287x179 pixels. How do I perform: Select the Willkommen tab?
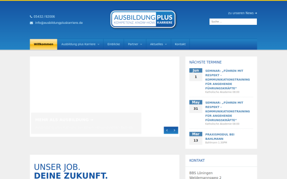pos(44,44)
